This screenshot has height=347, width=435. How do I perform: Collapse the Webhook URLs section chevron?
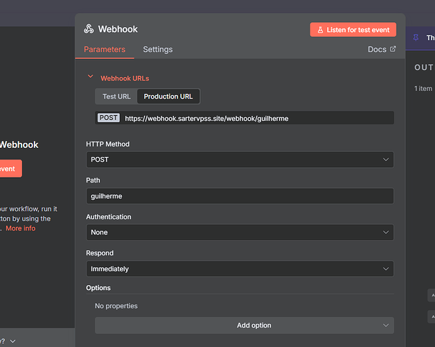click(x=91, y=76)
